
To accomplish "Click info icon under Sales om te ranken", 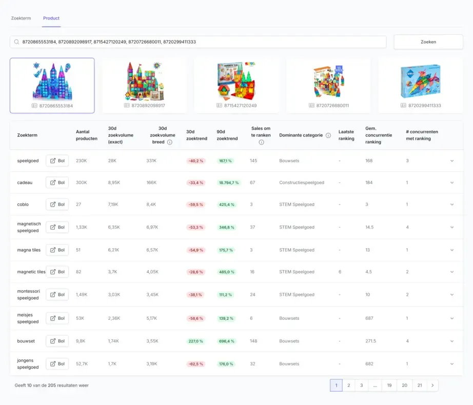I will click(x=261, y=142).
